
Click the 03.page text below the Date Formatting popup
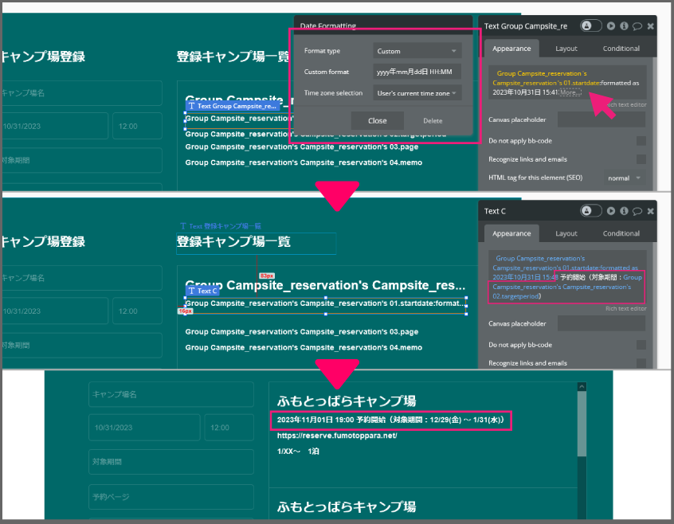(x=302, y=147)
